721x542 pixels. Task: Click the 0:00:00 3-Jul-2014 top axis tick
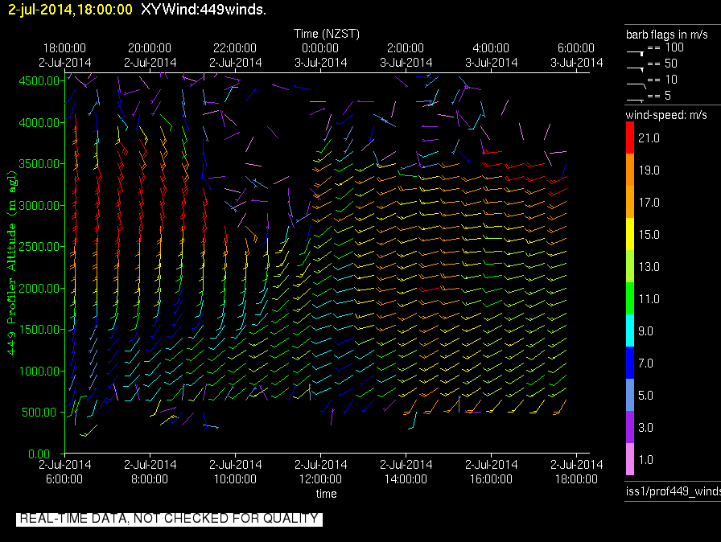[x=320, y=55]
